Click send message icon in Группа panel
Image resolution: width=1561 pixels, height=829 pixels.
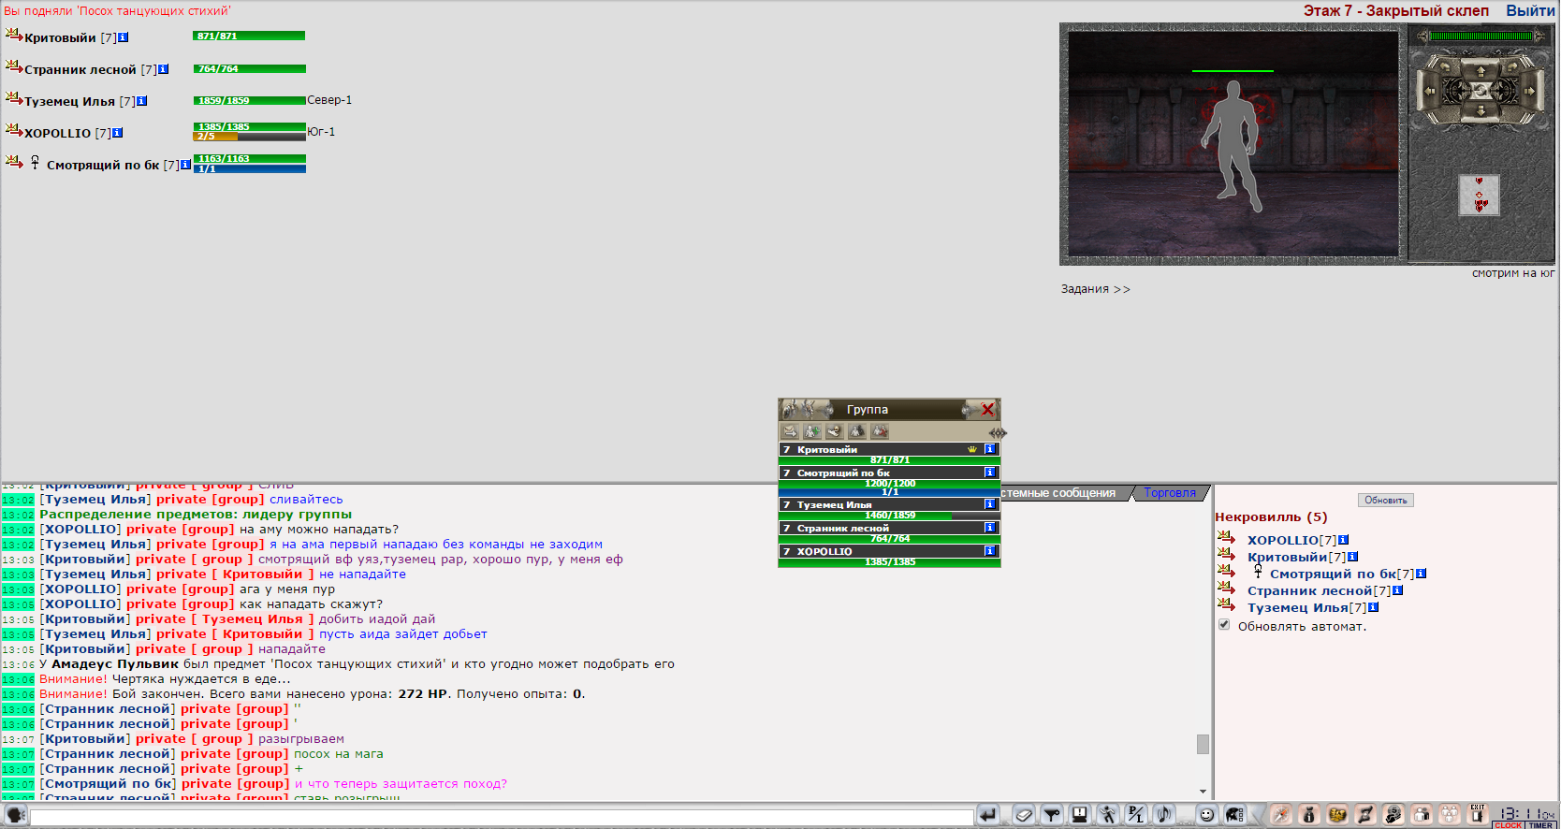(x=790, y=431)
